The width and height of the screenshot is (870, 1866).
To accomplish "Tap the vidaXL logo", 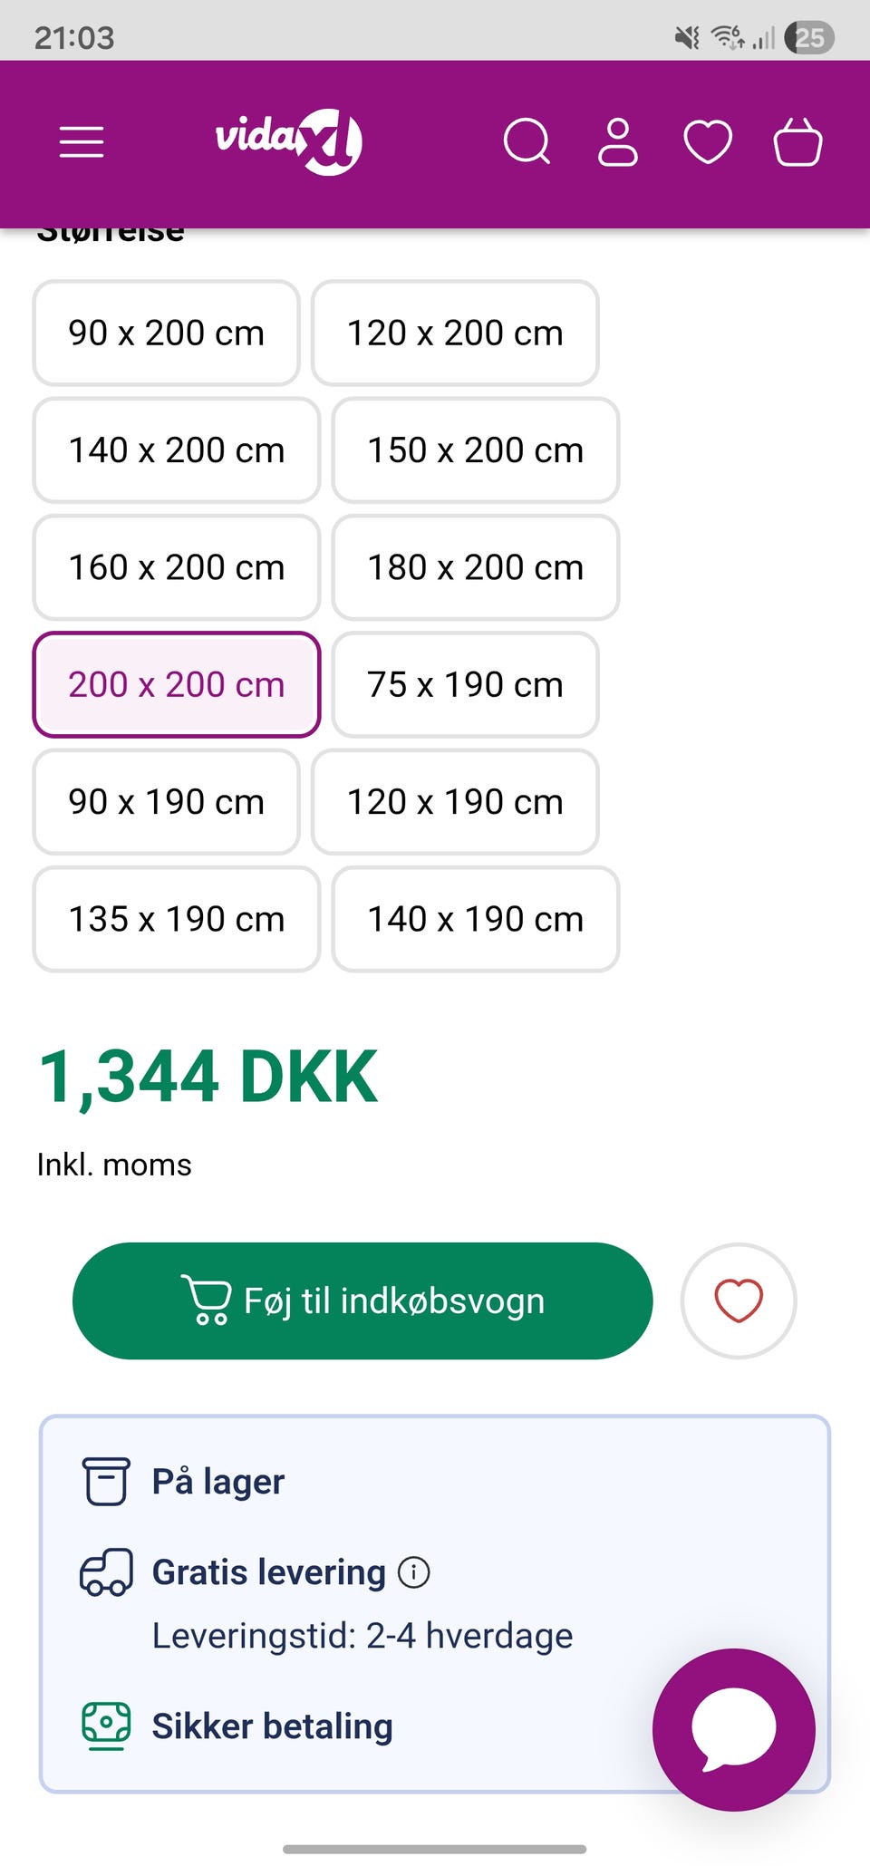I will [288, 141].
